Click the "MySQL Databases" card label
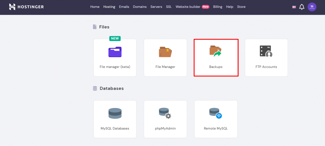Image resolution: width=325 pixels, height=146 pixels. tap(115, 128)
